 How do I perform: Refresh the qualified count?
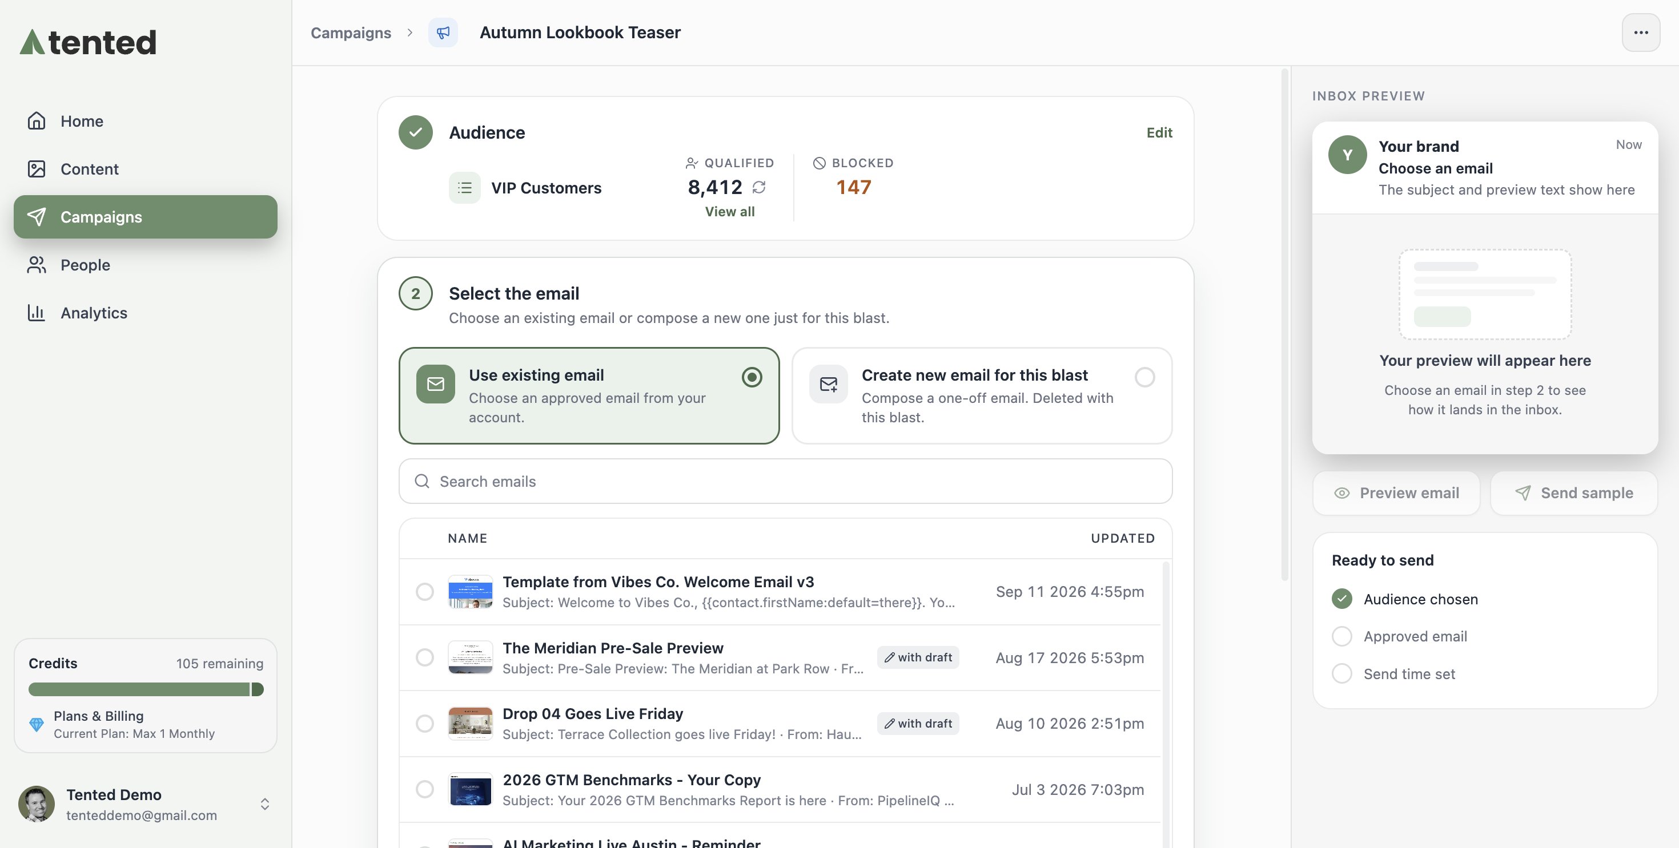click(x=758, y=188)
